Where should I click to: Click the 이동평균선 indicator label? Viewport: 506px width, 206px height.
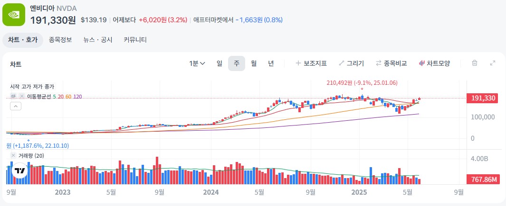[x=39, y=96]
